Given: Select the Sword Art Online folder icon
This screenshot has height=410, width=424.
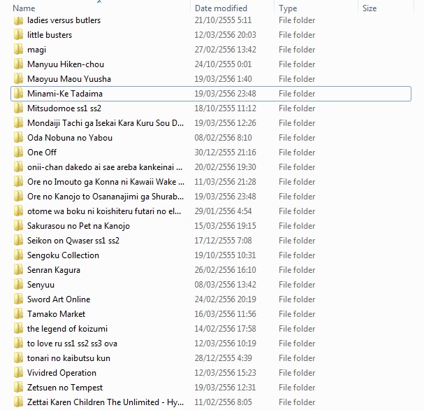Looking at the screenshot, I should 18,299.
